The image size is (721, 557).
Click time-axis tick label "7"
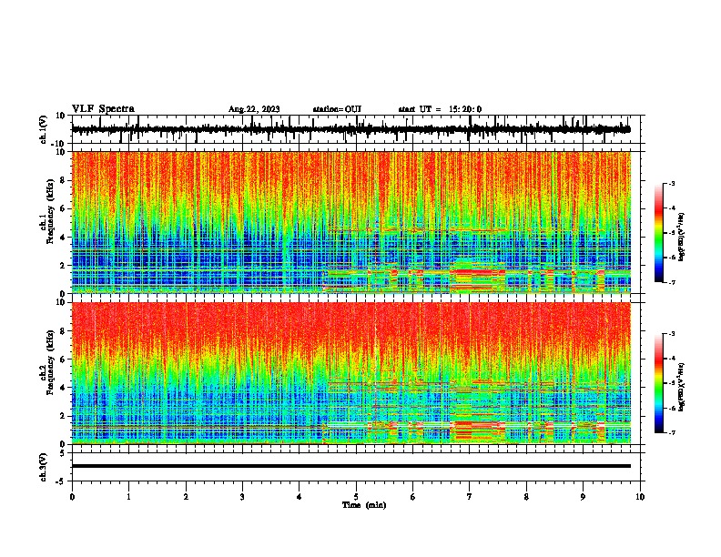click(x=470, y=497)
